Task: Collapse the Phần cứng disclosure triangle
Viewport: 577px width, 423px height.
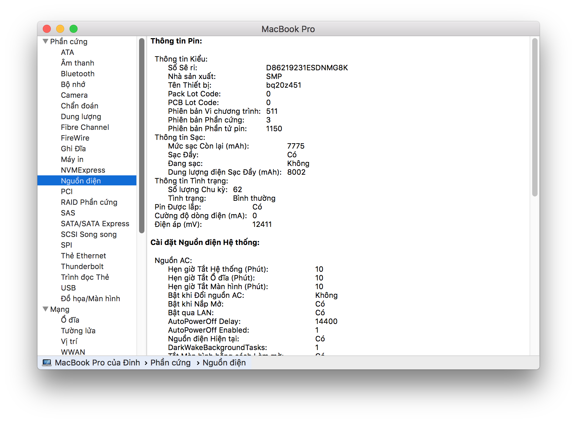Action: (x=45, y=41)
